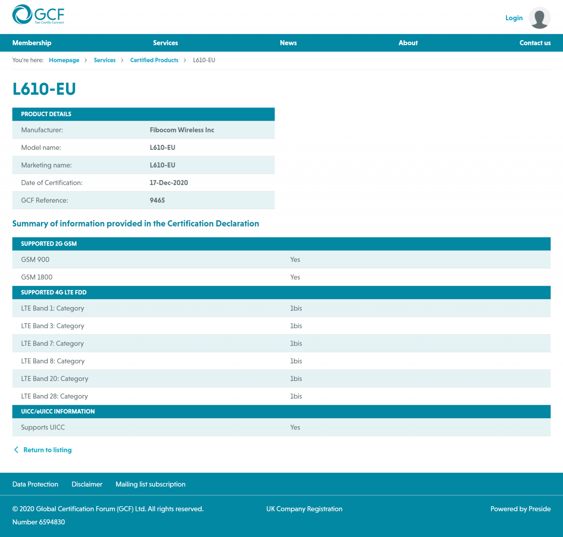Click the Return to listing chevron arrow
The width and height of the screenshot is (563, 537).
[x=16, y=450]
